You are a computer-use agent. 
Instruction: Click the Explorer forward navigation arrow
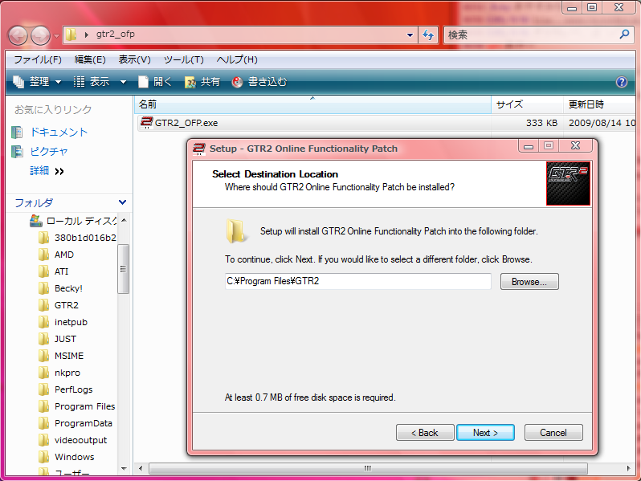[x=40, y=35]
